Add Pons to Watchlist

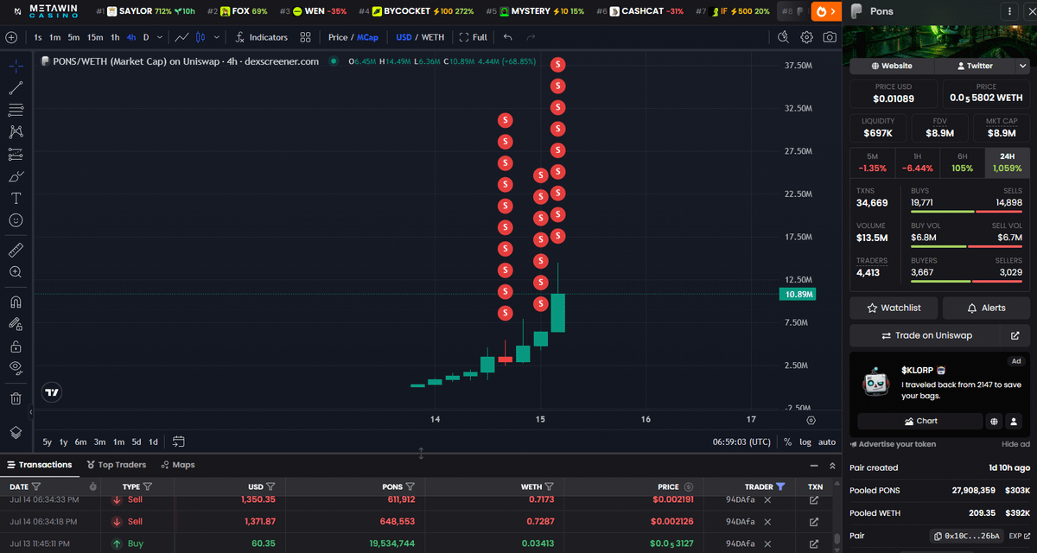894,308
